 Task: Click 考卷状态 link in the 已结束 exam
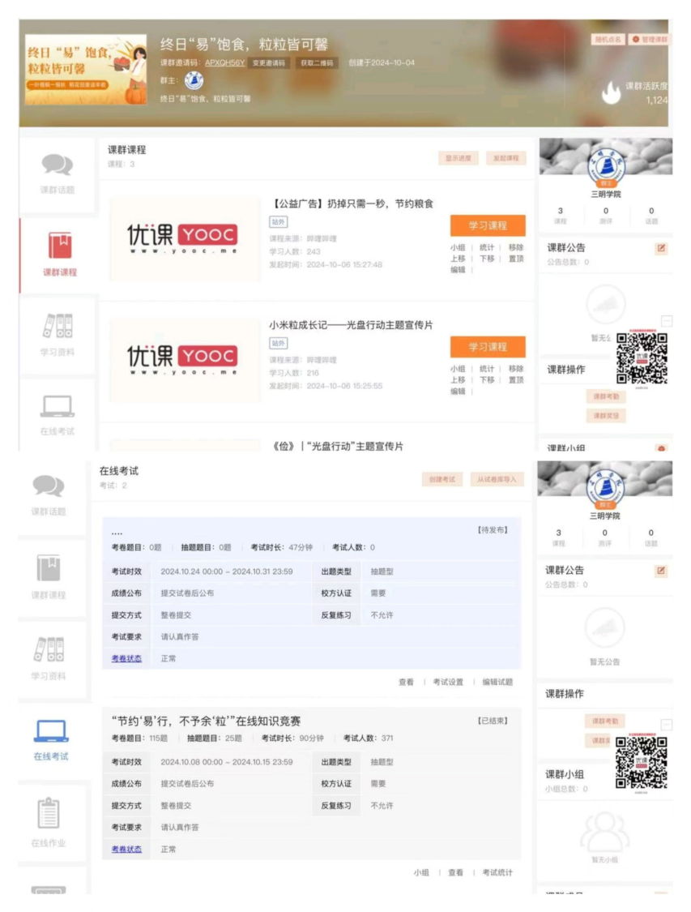coord(126,850)
